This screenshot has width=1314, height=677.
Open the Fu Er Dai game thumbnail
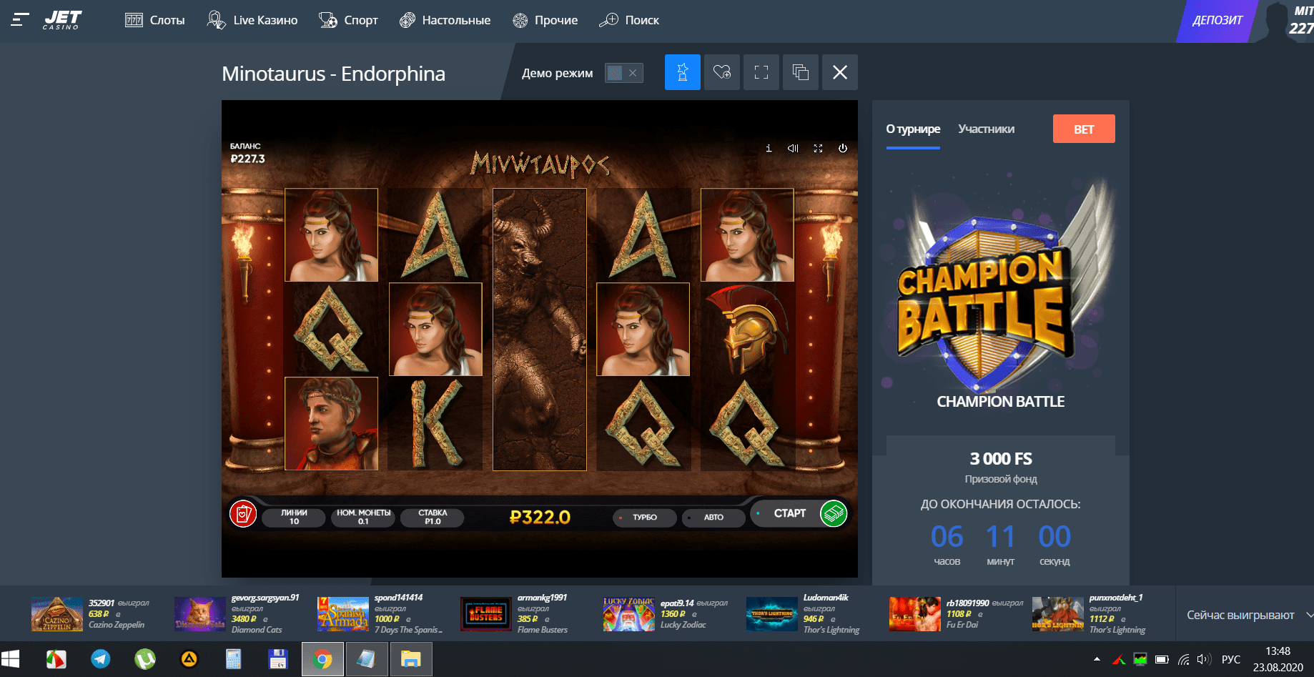(915, 614)
